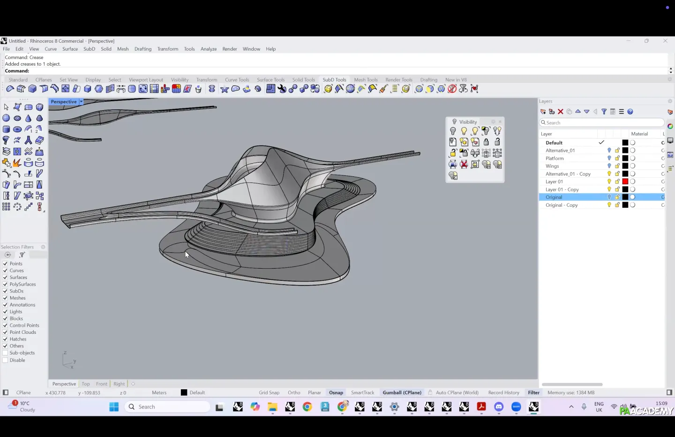Toggle visibility bulb of Layer 01

point(609,181)
